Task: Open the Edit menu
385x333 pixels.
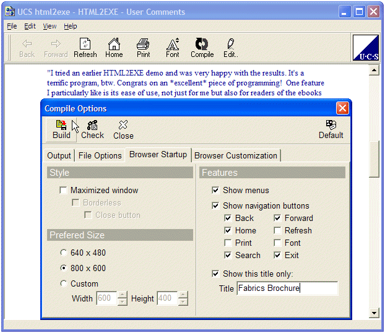Action: pyautogui.click(x=30, y=26)
